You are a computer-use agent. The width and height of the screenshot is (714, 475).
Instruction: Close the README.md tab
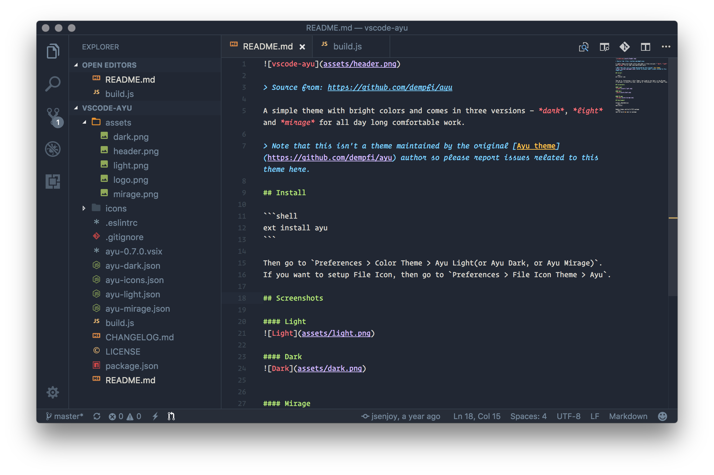click(x=302, y=47)
